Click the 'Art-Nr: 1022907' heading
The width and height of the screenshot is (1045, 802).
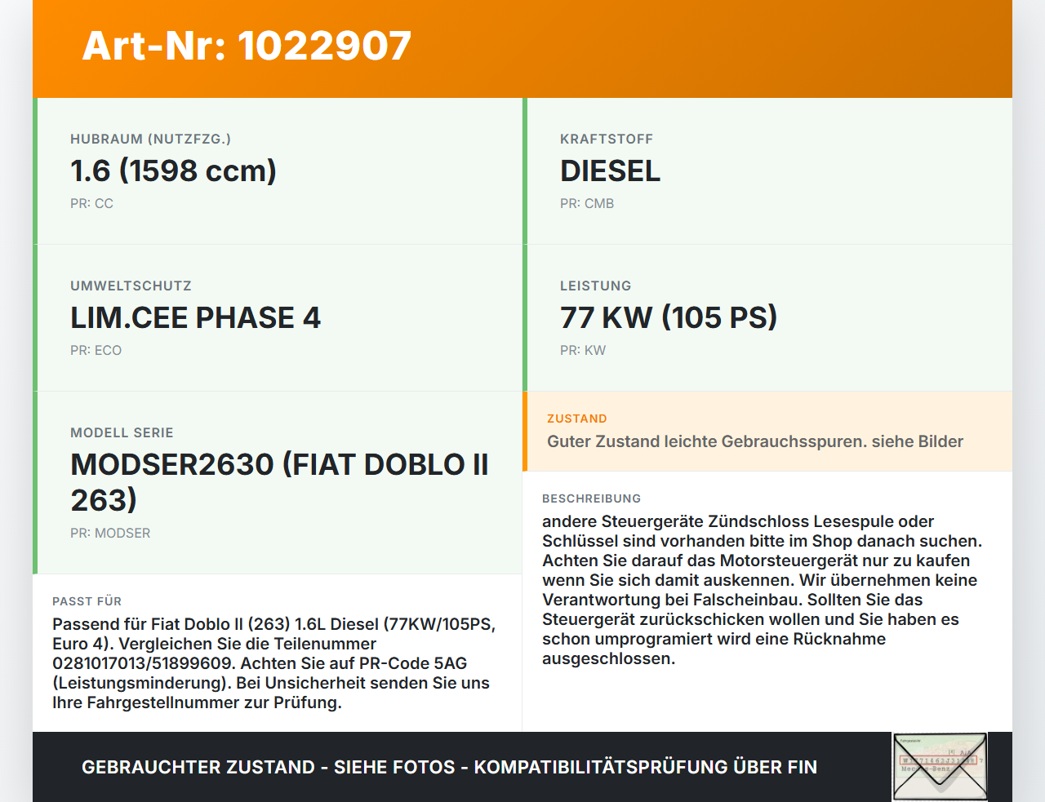click(x=247, y=46)
